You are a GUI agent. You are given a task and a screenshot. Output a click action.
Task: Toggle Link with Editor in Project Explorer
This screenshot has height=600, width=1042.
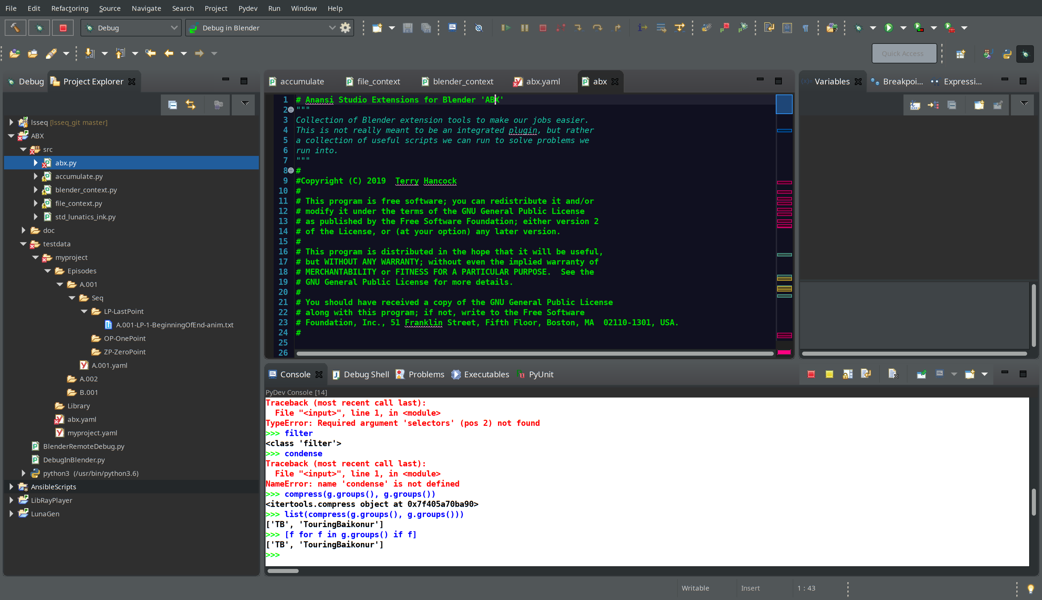point(191,105)
